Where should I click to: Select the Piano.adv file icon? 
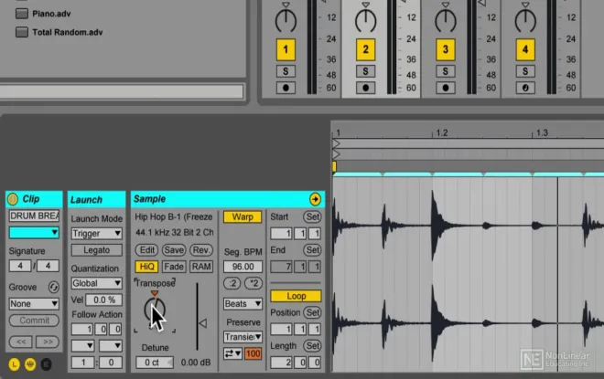(x=22, y=14)
